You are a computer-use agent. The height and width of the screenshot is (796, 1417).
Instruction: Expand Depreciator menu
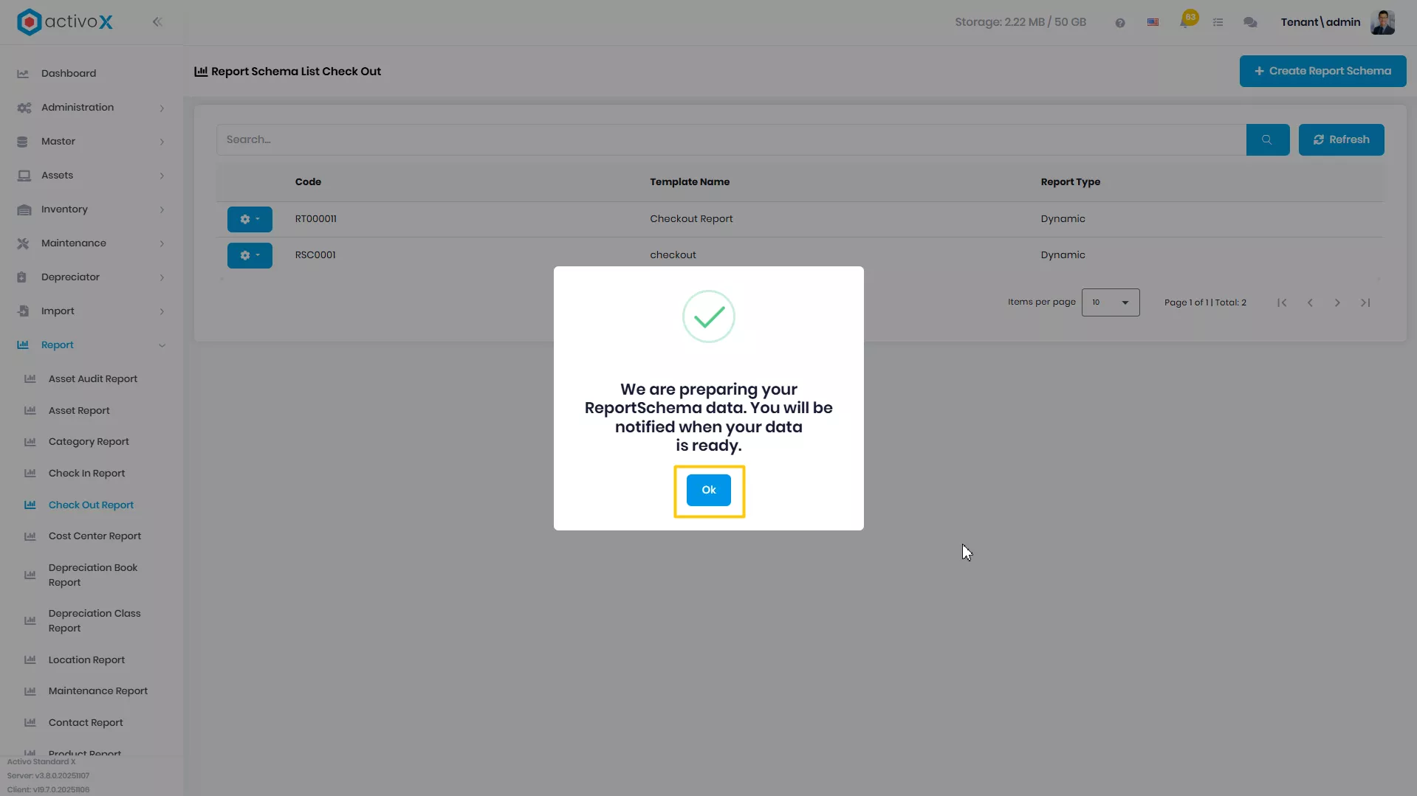[91, 277]
